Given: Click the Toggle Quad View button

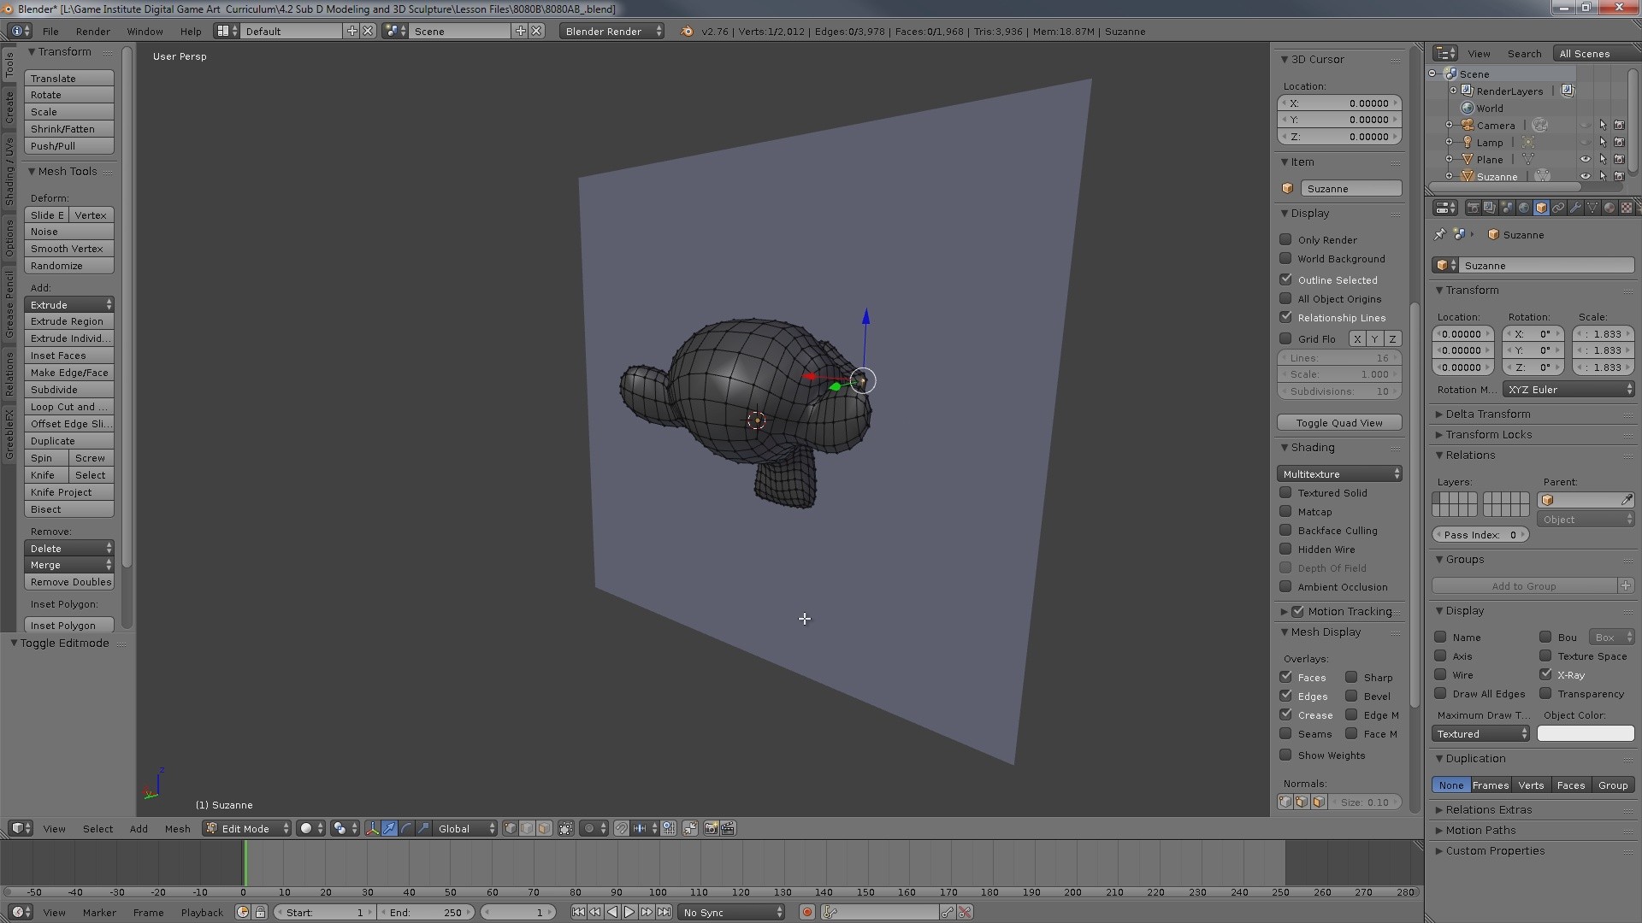Looking at the screenshot, I should pyautogui.click(x=1339, y=423).
